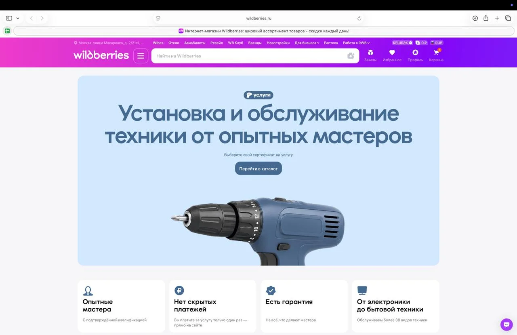Click text Выберите свой сертификат на услугу
The image size is (517, 335).
[x=258, y=155]
